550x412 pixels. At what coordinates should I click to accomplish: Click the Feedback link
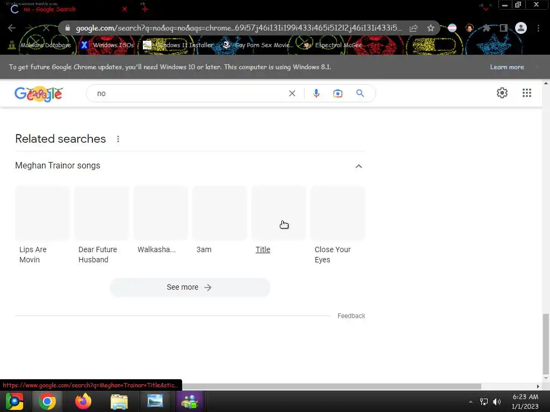(351, 316)
